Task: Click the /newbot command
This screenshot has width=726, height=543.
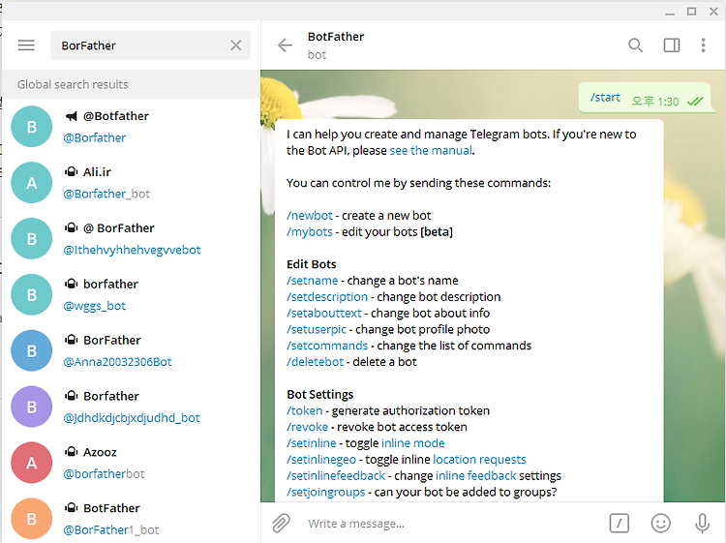Action: coord(310,215)
